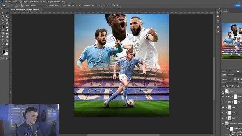Swap foreground and background colors
The height and width of the screenshot is (136, 242).
[x=7, y=51]
